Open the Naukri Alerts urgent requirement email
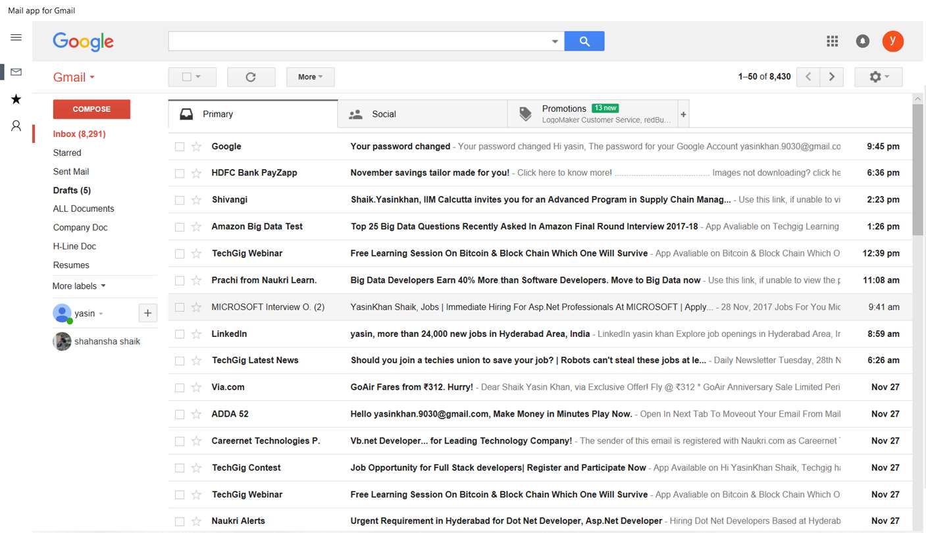926x533 pixels. (540, 521)
